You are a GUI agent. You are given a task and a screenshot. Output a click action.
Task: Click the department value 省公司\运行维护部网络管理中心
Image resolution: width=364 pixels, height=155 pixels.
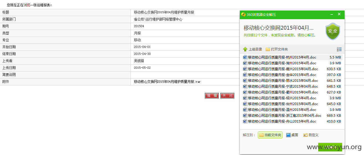tap(158, 19)
